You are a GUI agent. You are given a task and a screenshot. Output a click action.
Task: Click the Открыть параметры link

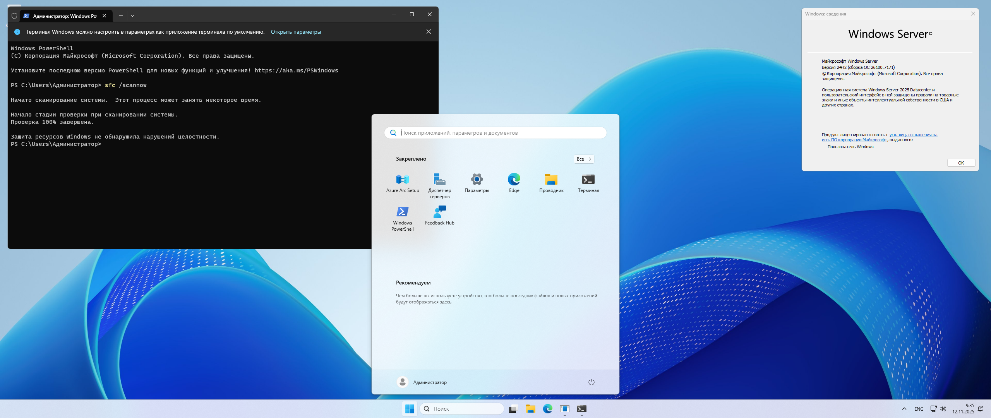coord(296,32)
